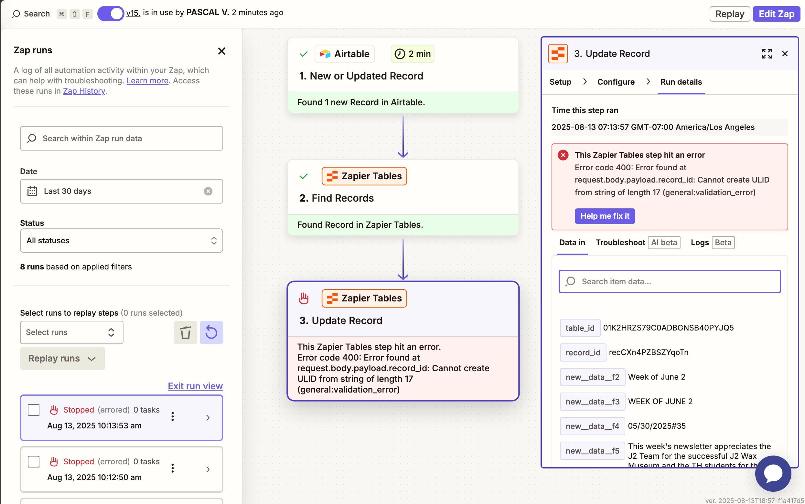The image size is (805, 504).
Task: Click the red error X icon
Action: coord(563,155)
